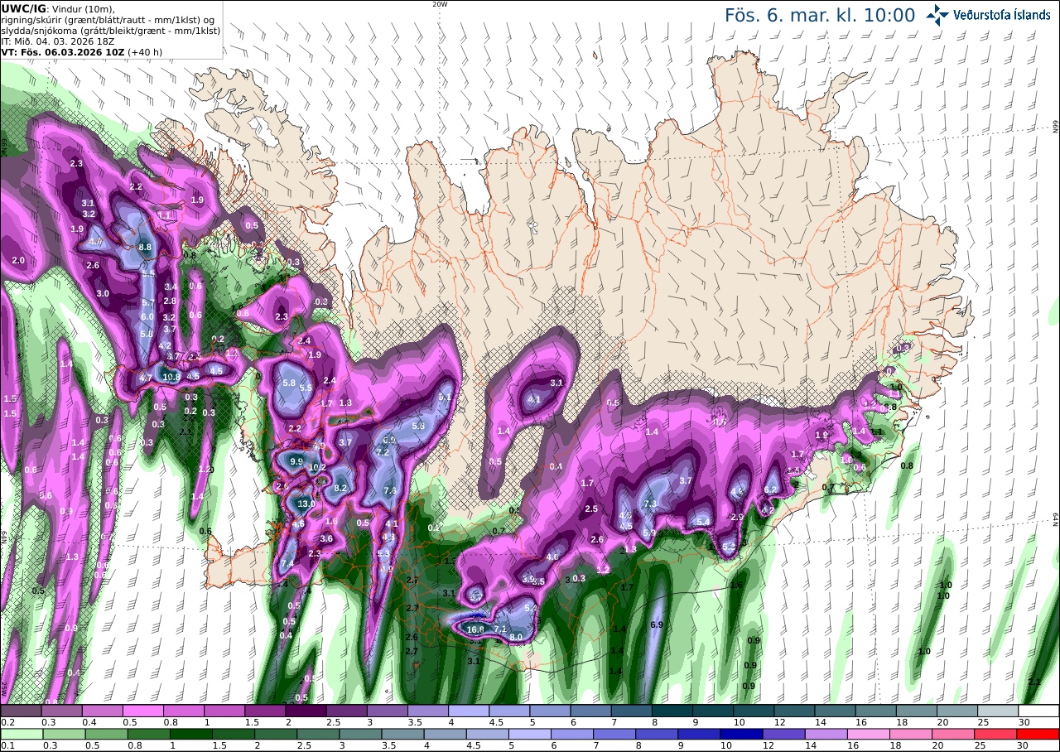
Task: Click the white swatch ending the upper legend row
Action: click(1038, 711)
